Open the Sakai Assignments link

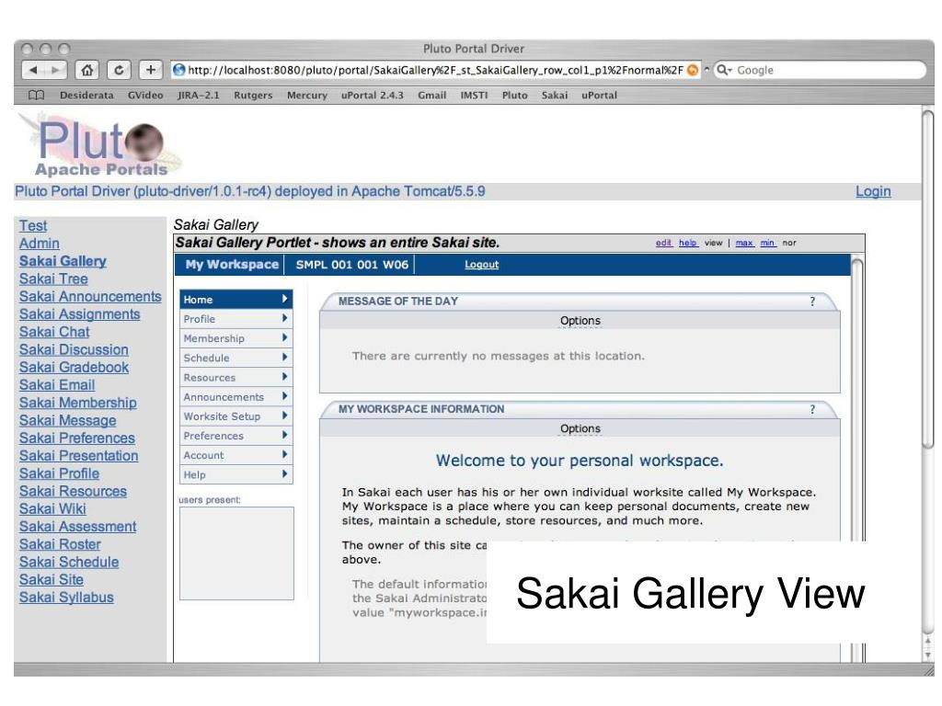(79, 314)
